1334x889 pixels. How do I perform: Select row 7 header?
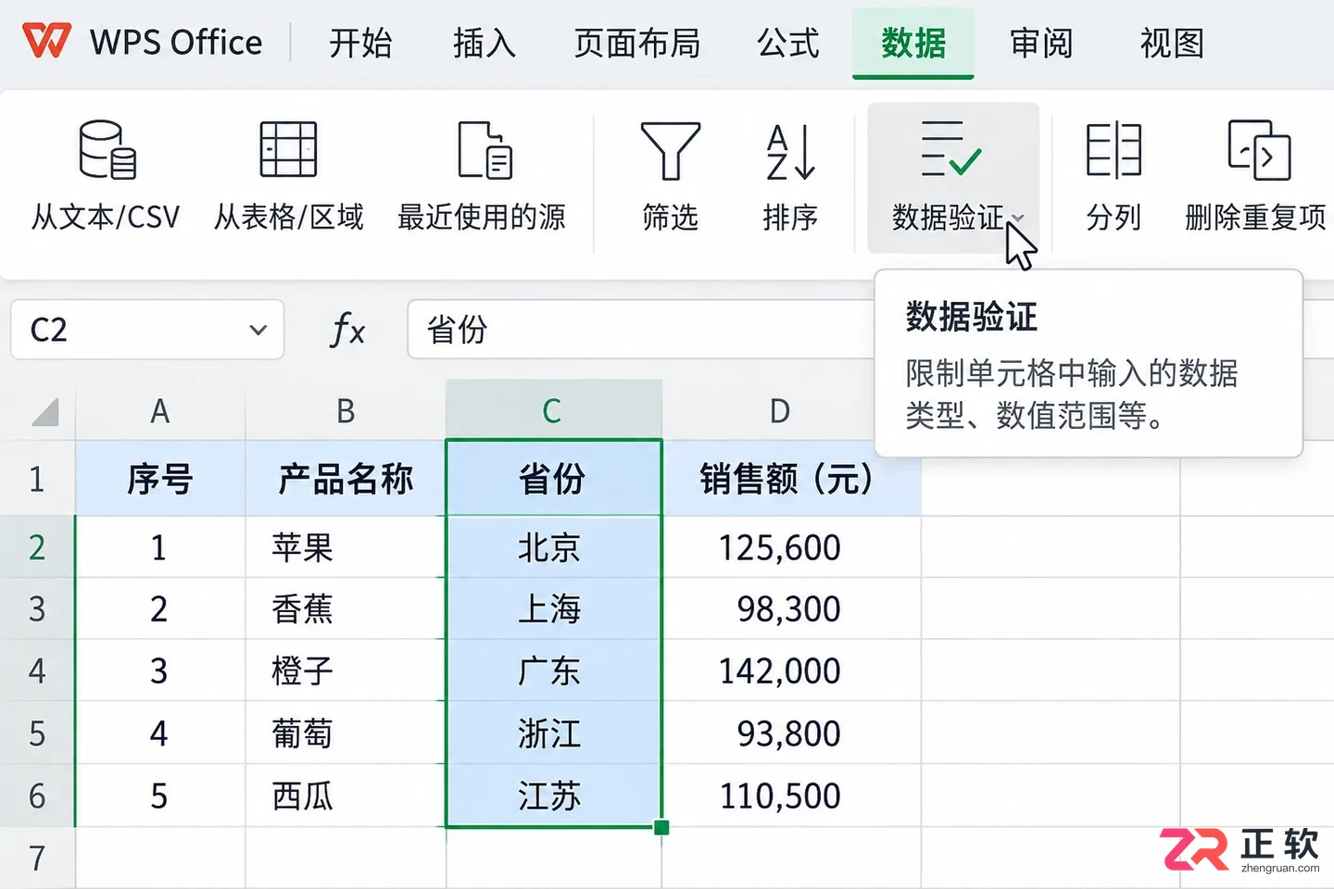[37, 858]
